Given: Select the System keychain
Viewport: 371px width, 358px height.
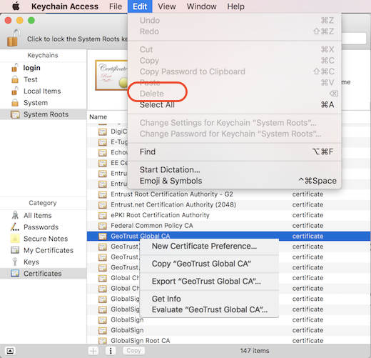Looking at the screenshot, I should [x=36, y=103].
